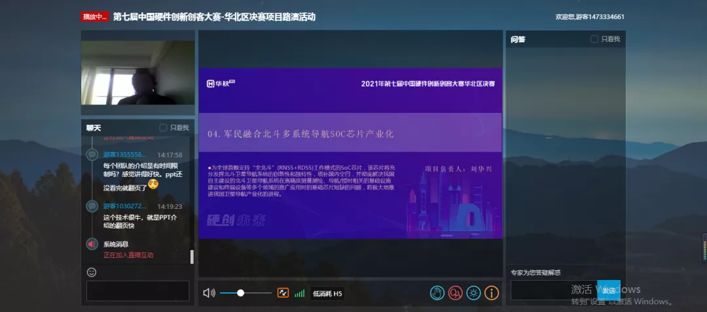Toggle the orange fullscreen switch icon
Image resolution: width=707 pixels, height=312 pixels.
(283, 293)
